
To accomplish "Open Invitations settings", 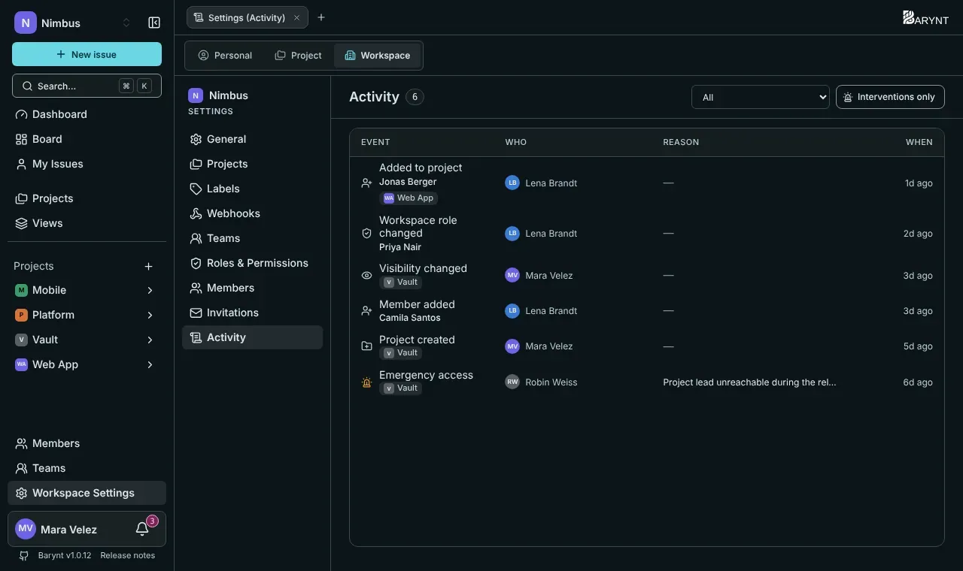I will (x=252, y=313).
